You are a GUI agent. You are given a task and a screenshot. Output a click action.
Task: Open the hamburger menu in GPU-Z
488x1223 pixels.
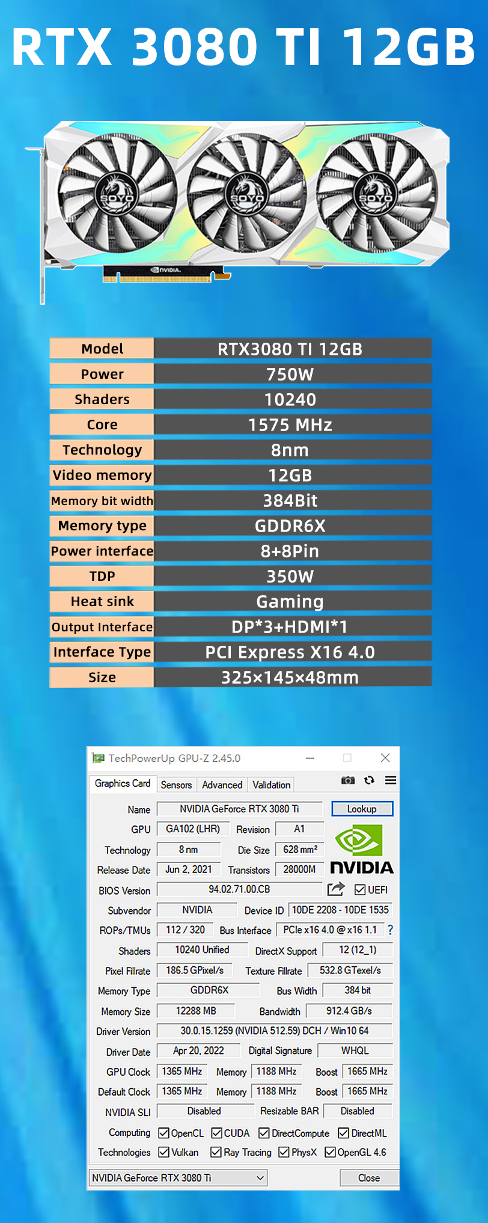[391, 780]
